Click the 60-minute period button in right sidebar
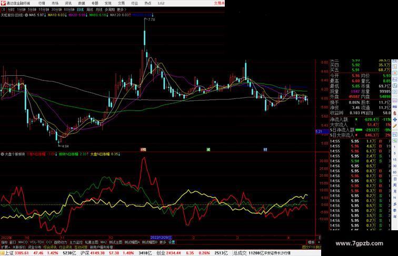The width and height of the screenshot is (398, 256). click(395, 172)
